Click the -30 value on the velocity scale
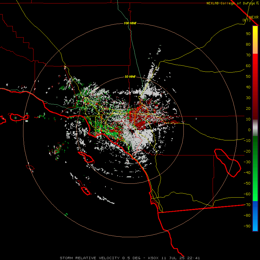 point(247,162)
